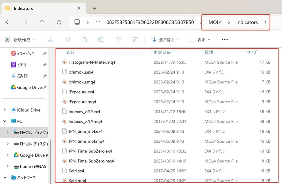282x184 pixels.
Task: Open the 表示 view dropdown
Action: (199, 40)
